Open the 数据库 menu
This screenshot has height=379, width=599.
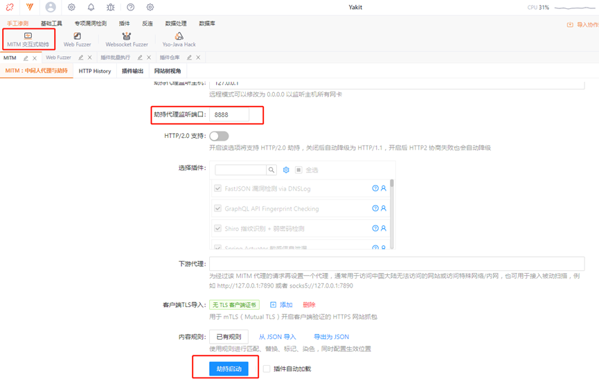206,24
